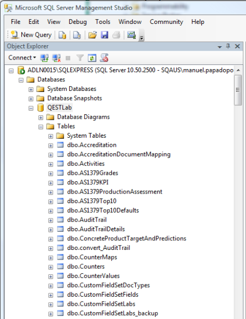Open the Debug menu
This screenshot has height=319, width=246.
coord(78,22)
